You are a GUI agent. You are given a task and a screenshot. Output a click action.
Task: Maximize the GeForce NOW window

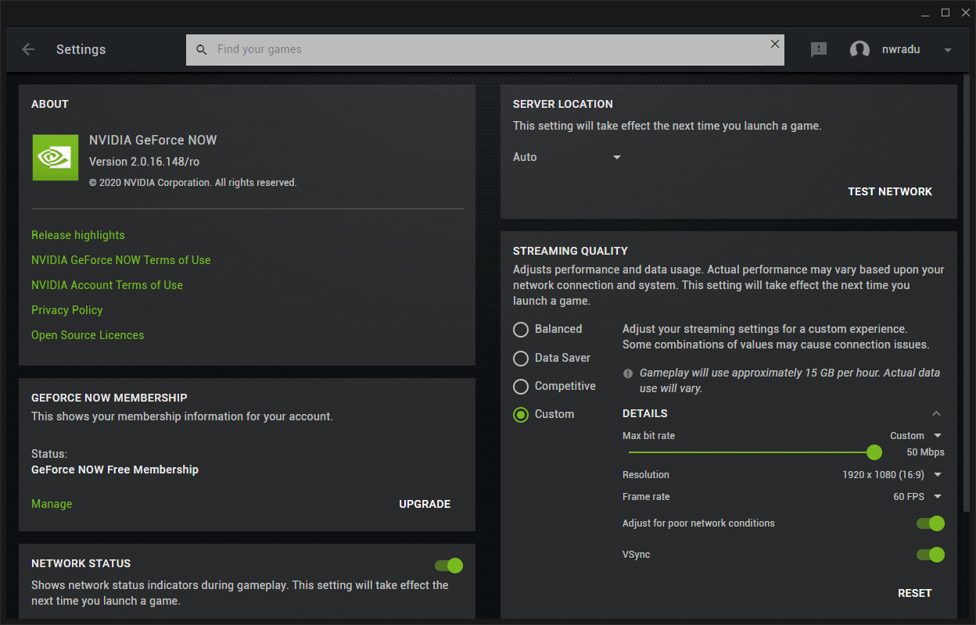(945, 12)
